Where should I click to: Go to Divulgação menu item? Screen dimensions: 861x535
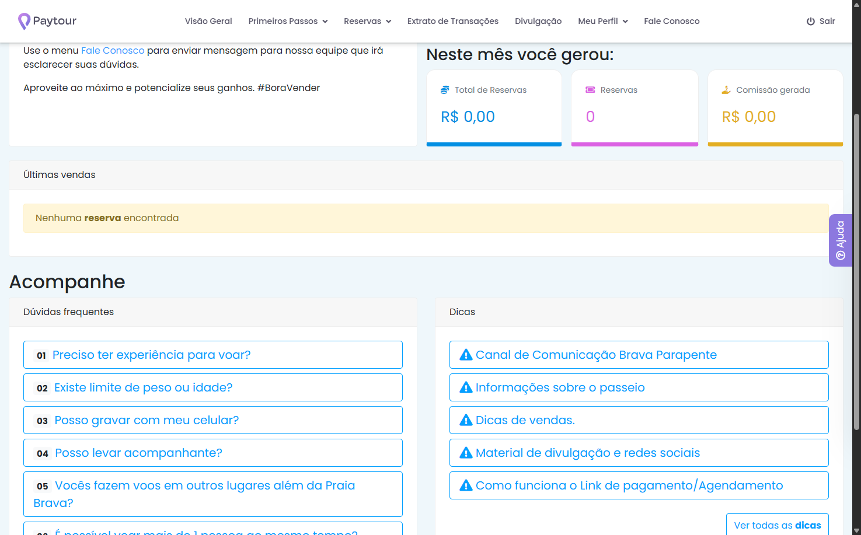pos(538,21)
